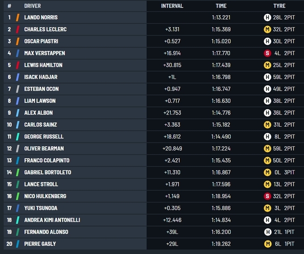Click Isack Hadjar's hard tyre icon

pos(267,77)
